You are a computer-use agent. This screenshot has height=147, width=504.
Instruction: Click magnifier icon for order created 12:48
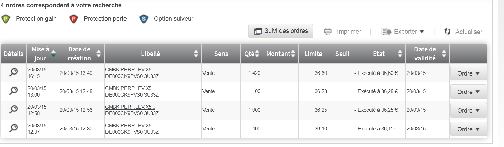[14, 91]
